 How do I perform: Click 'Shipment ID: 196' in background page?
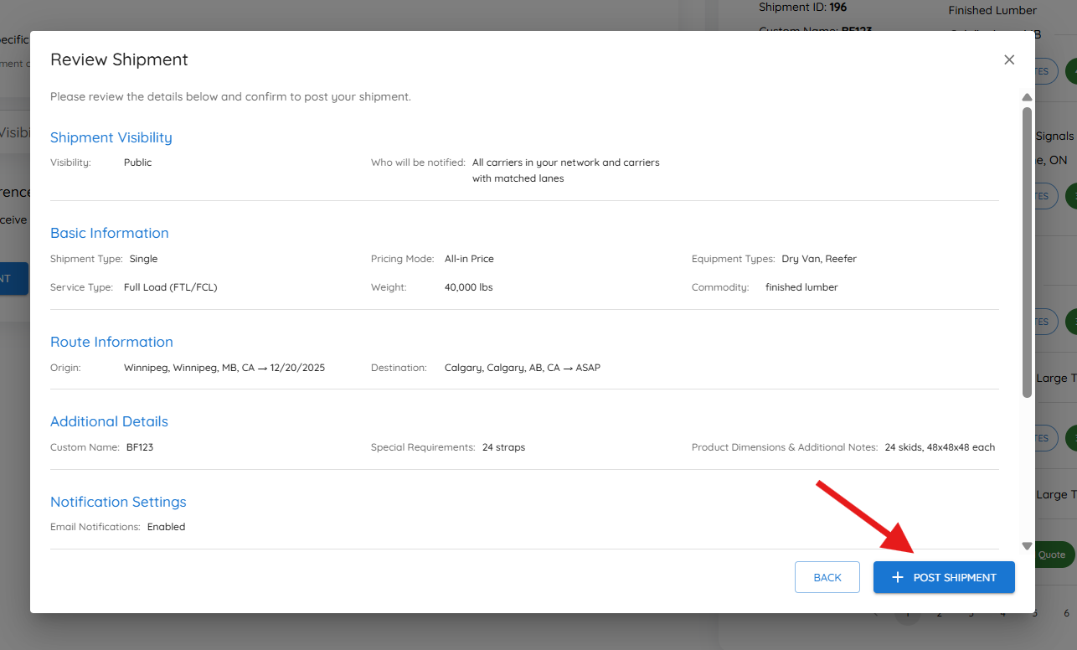point(802,7)
